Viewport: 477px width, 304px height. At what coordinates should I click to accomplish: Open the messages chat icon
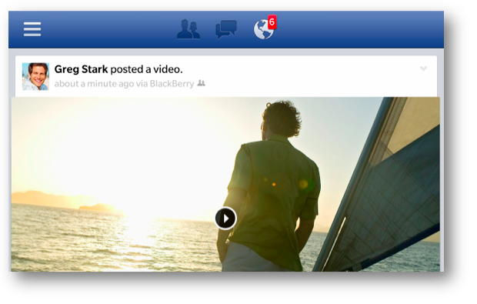[x=226, y=29]
